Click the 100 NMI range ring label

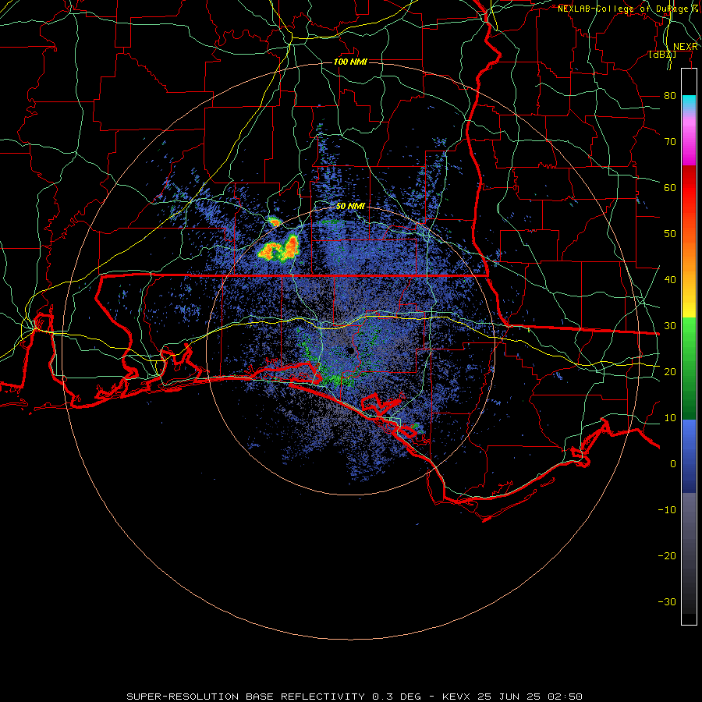click(x=350, y=62)
